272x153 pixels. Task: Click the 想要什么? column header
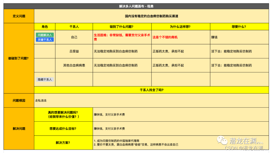pos(240,27)
